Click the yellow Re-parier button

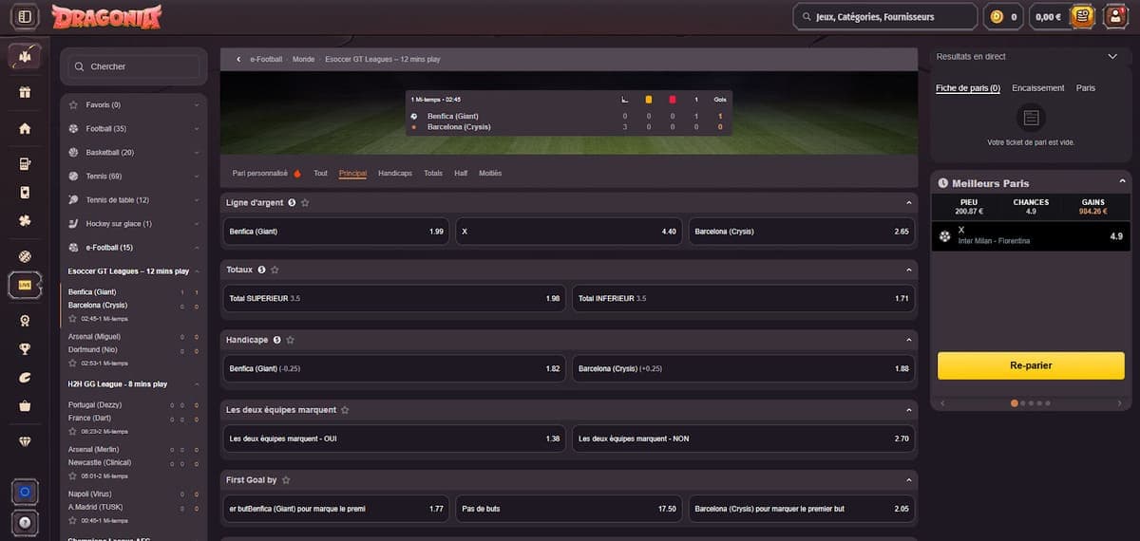[1031, 365]
